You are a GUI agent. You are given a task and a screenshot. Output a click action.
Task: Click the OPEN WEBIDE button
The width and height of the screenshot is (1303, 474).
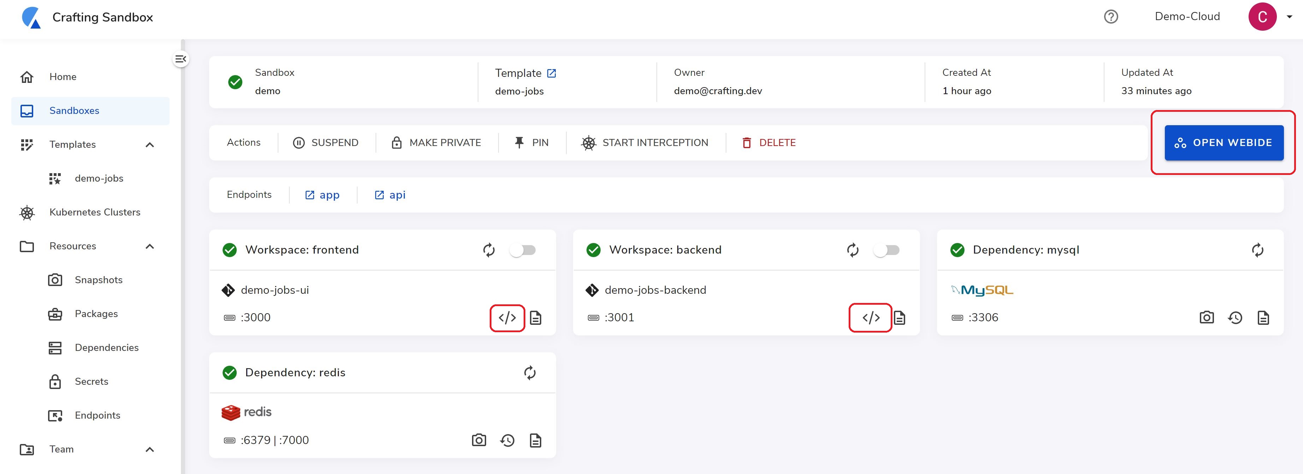[x=1224, y=143]
